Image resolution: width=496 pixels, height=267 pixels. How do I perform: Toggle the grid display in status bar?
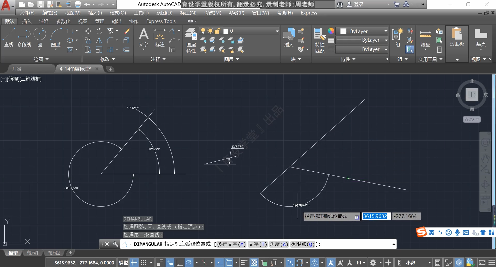(x=134, y=263)
